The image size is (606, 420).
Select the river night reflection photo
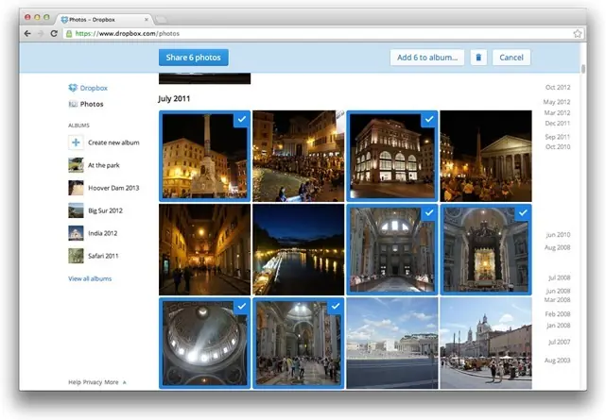[x=299, y=249]
